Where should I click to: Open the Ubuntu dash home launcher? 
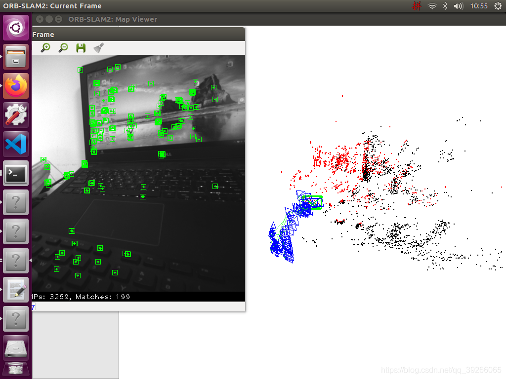[16, 28]
